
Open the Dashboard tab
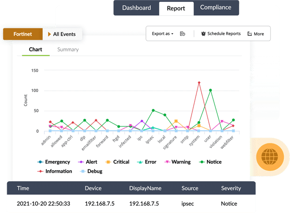click(x=136, y=8)
